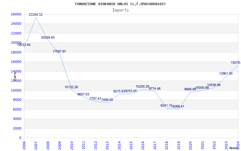The width and height of the screenshot is (241, 151).
Task: Select the data label 10250.29
Action: coord(142,87)
